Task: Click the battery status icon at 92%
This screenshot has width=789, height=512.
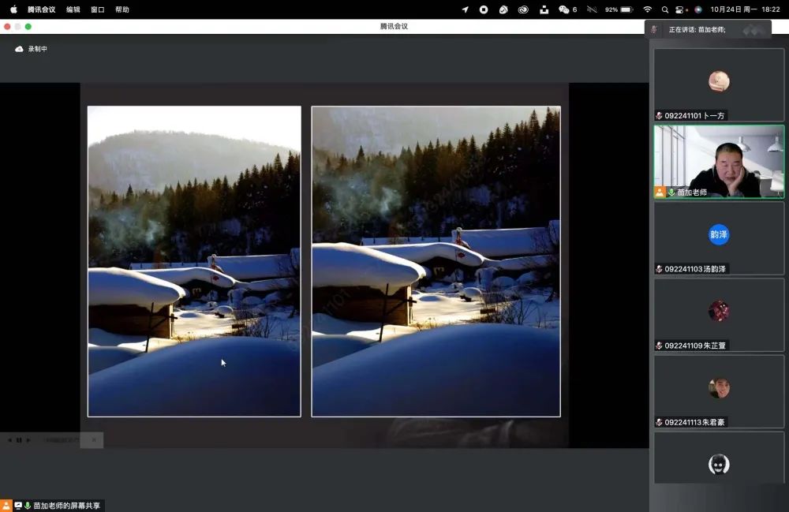Action: pos(626,9)
